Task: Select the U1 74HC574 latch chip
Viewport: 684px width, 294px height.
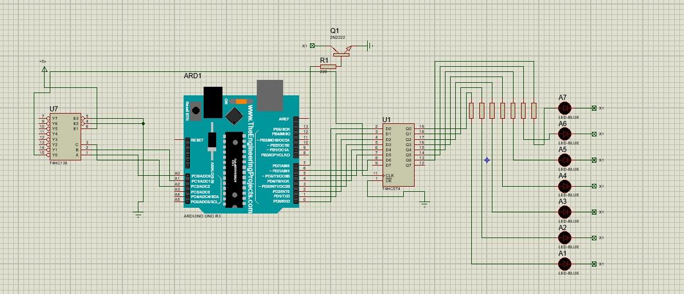Action: [x=398, y=154]
